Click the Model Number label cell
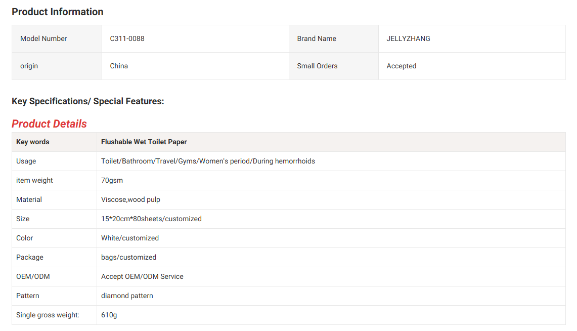Screen dimensions: 577x331 (x=43, y=38)
